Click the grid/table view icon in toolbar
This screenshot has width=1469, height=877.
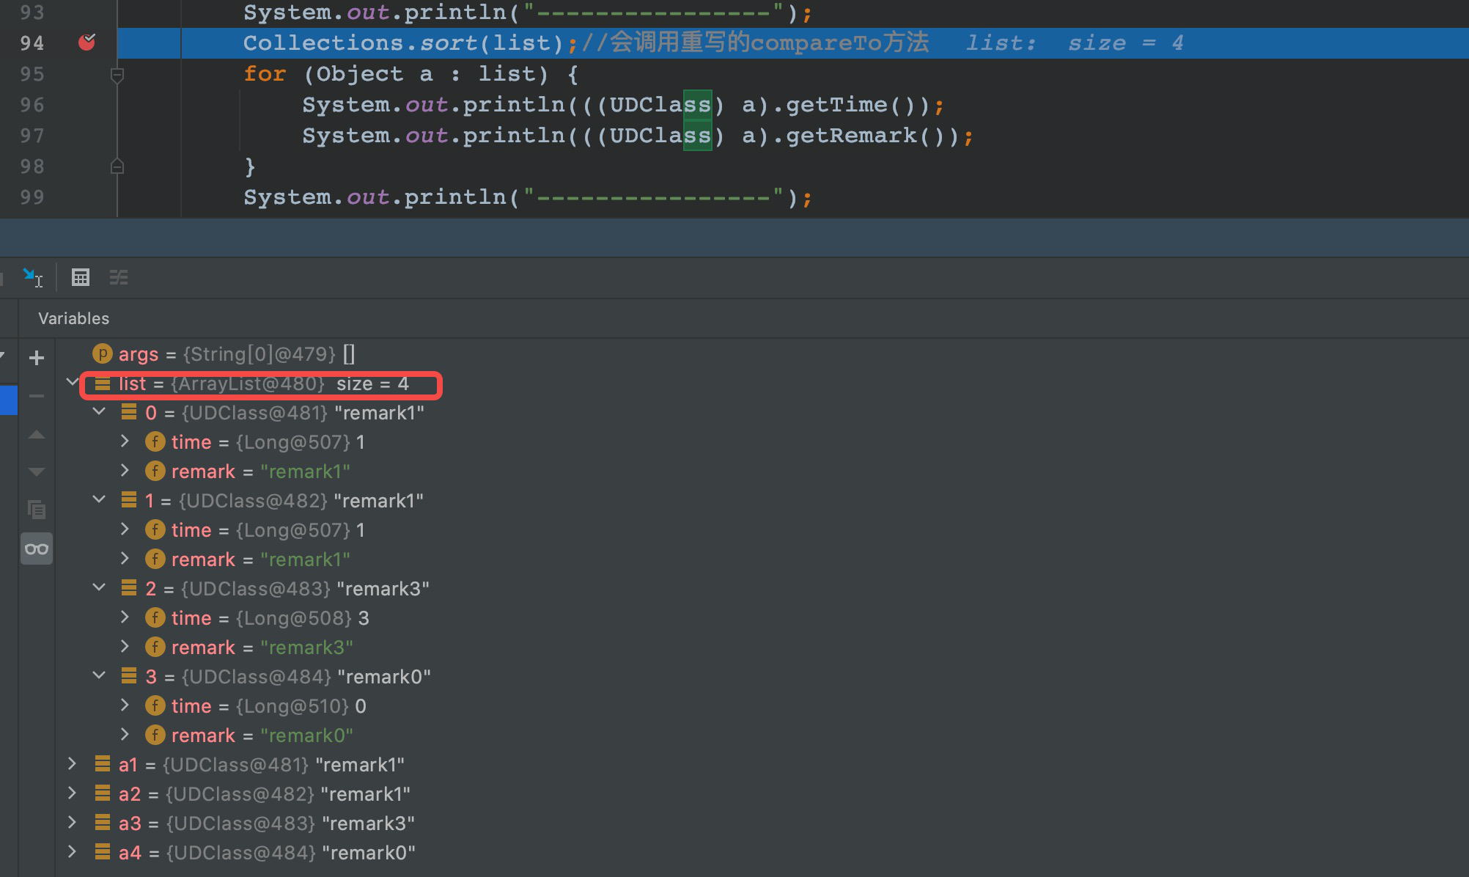(81, 277)
